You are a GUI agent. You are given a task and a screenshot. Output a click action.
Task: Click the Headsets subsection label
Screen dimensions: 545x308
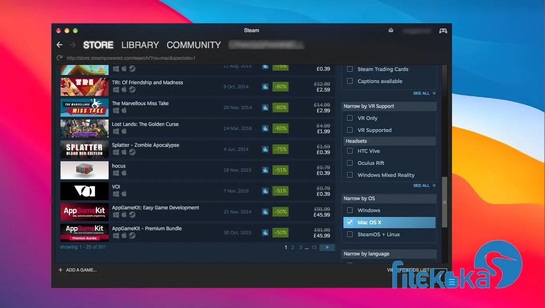point(356,141)
